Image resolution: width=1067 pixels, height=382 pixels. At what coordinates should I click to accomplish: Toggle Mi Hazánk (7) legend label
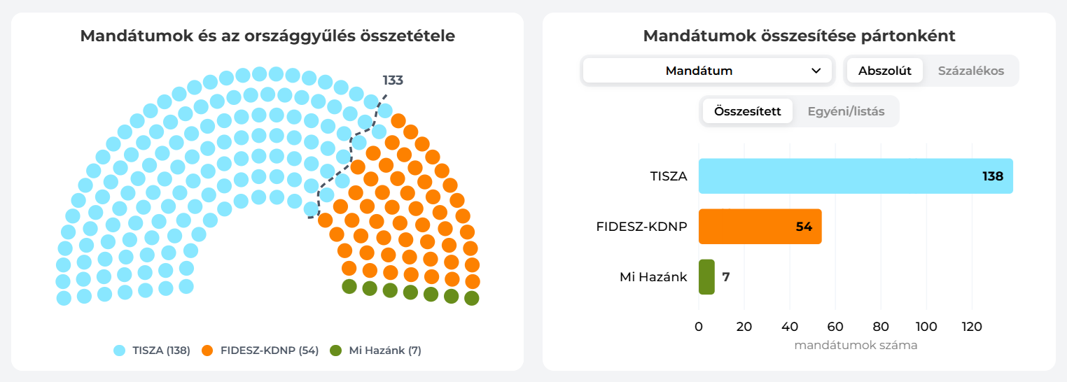tap(385, 351)
